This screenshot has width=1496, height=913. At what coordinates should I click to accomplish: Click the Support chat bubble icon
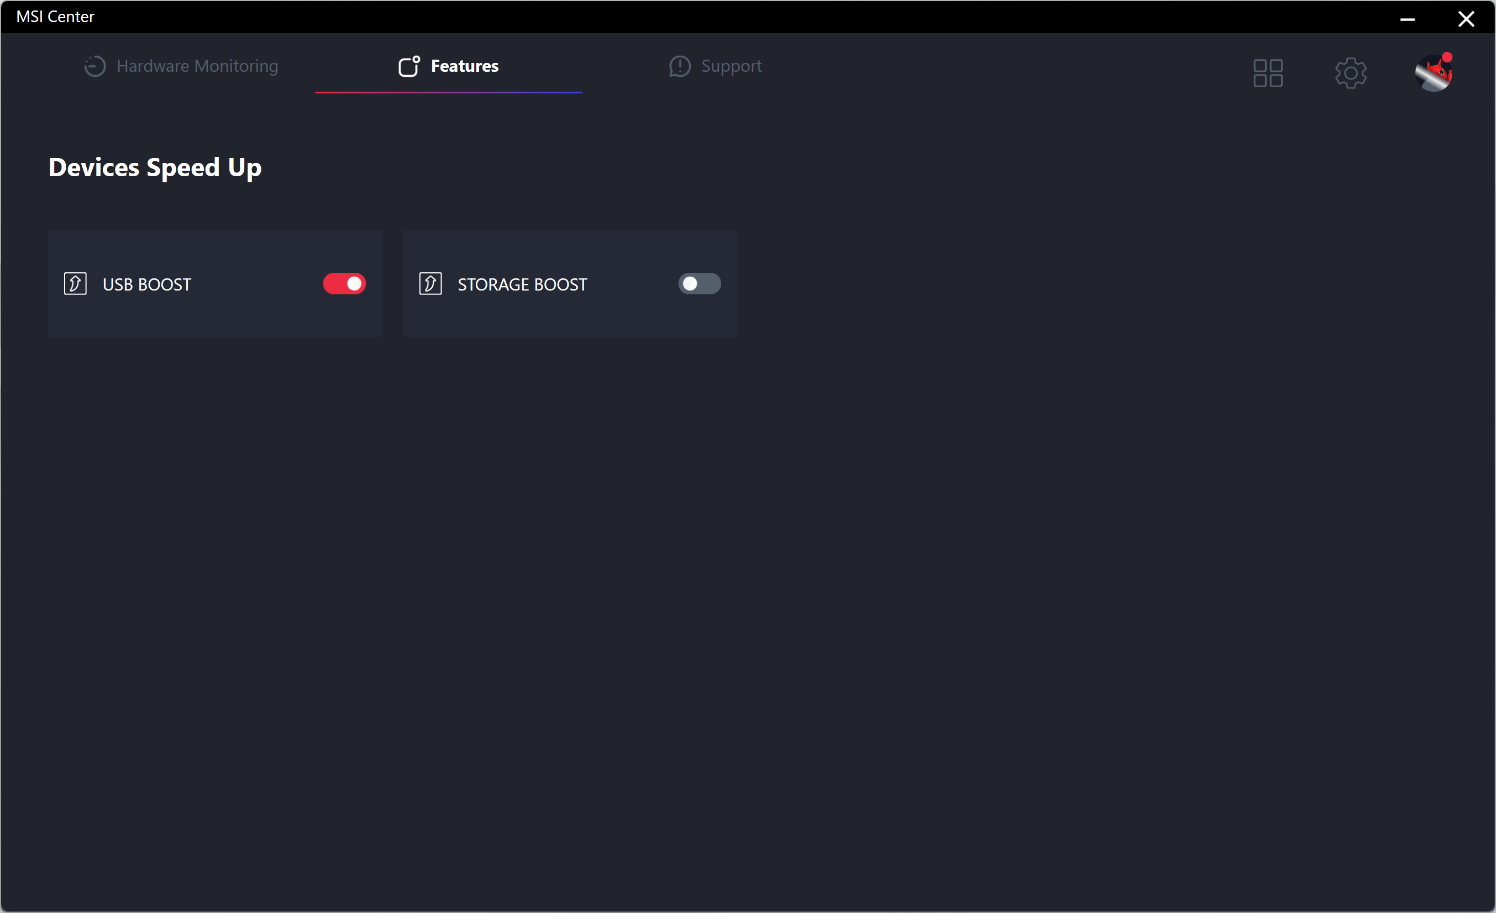point(679,66)
